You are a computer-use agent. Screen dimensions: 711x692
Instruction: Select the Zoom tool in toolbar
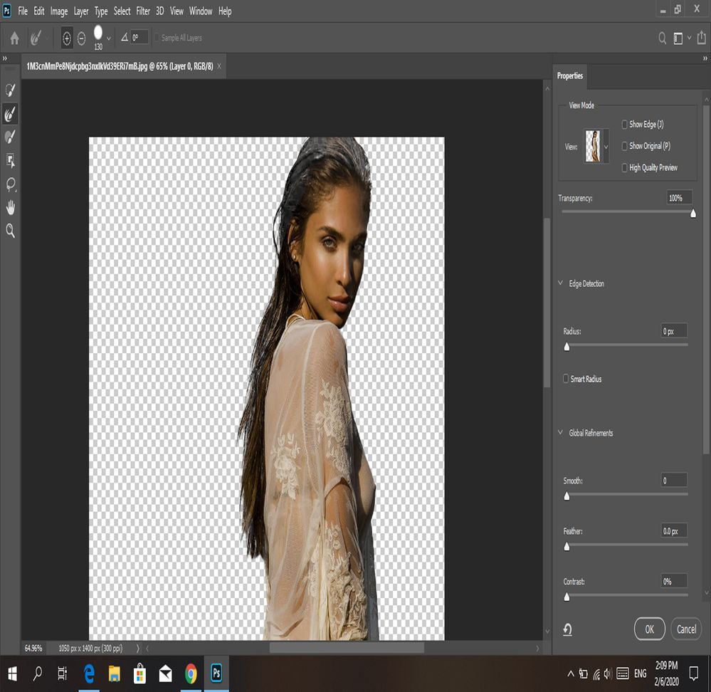11,231
